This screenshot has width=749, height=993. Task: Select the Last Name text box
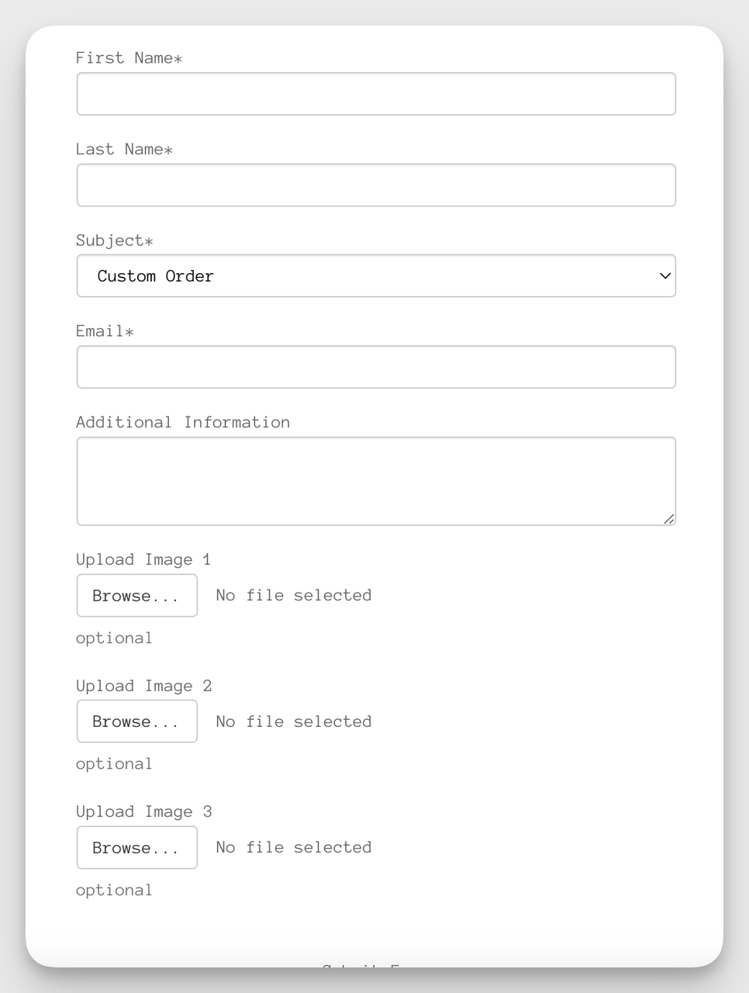375,185
